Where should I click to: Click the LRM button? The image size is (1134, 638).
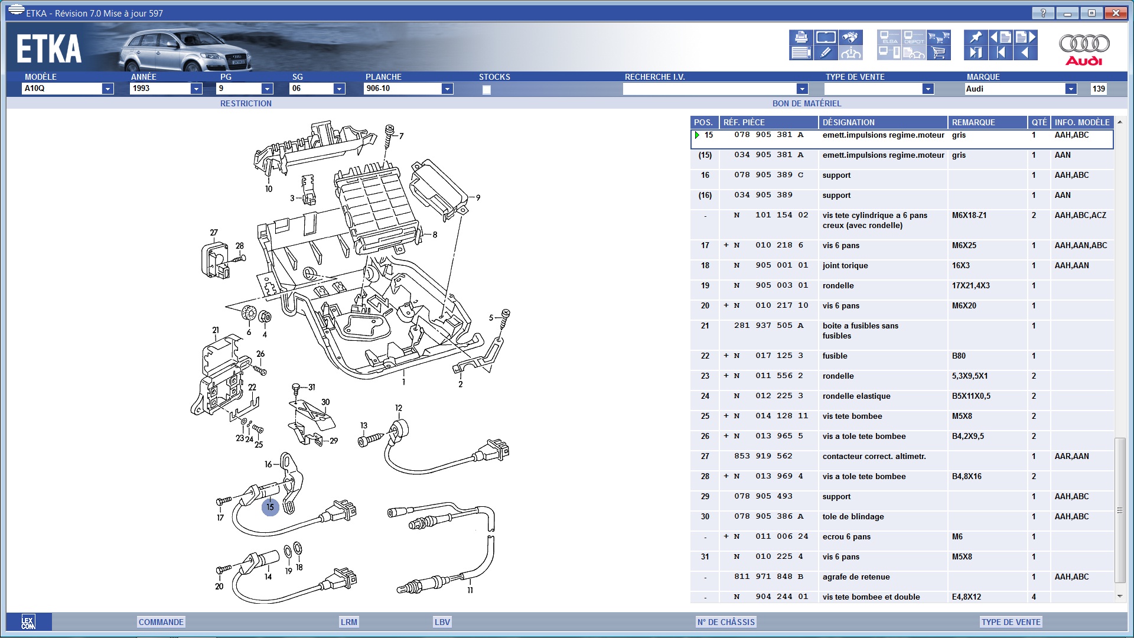click(x=348, y=622)
